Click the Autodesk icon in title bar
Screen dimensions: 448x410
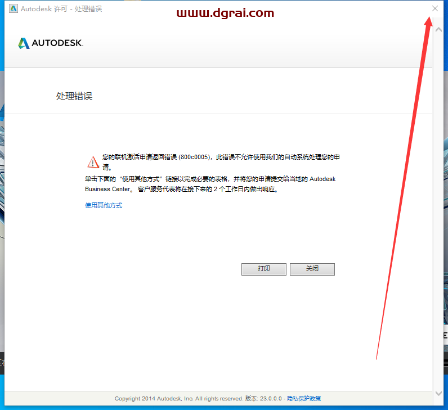tap(14, 8)
